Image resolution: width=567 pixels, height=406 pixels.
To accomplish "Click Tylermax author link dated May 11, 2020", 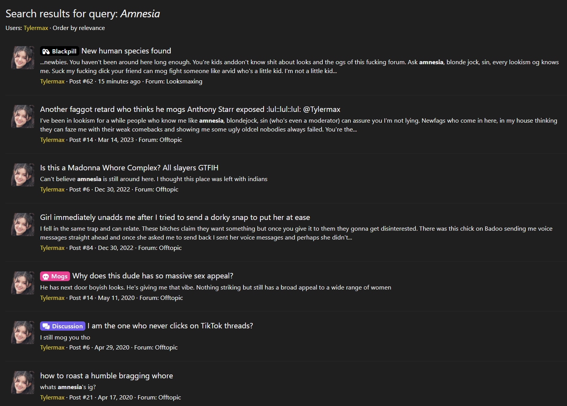I will click(52, 298).
